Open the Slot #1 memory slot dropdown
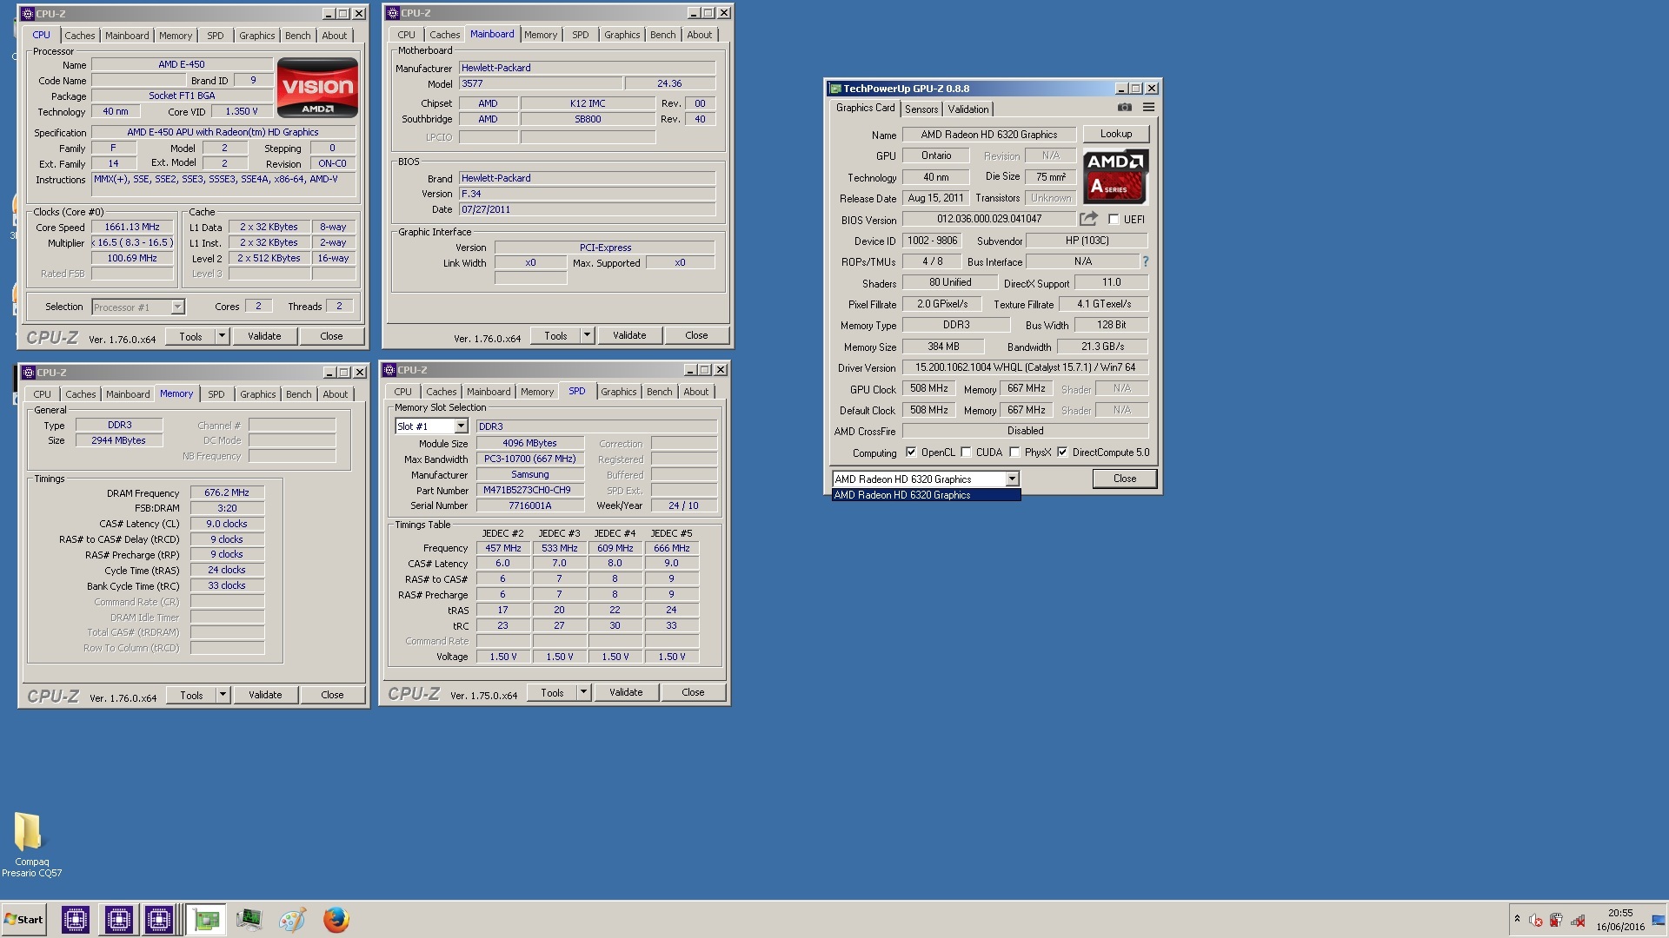1669x938 pixels. 461,426
